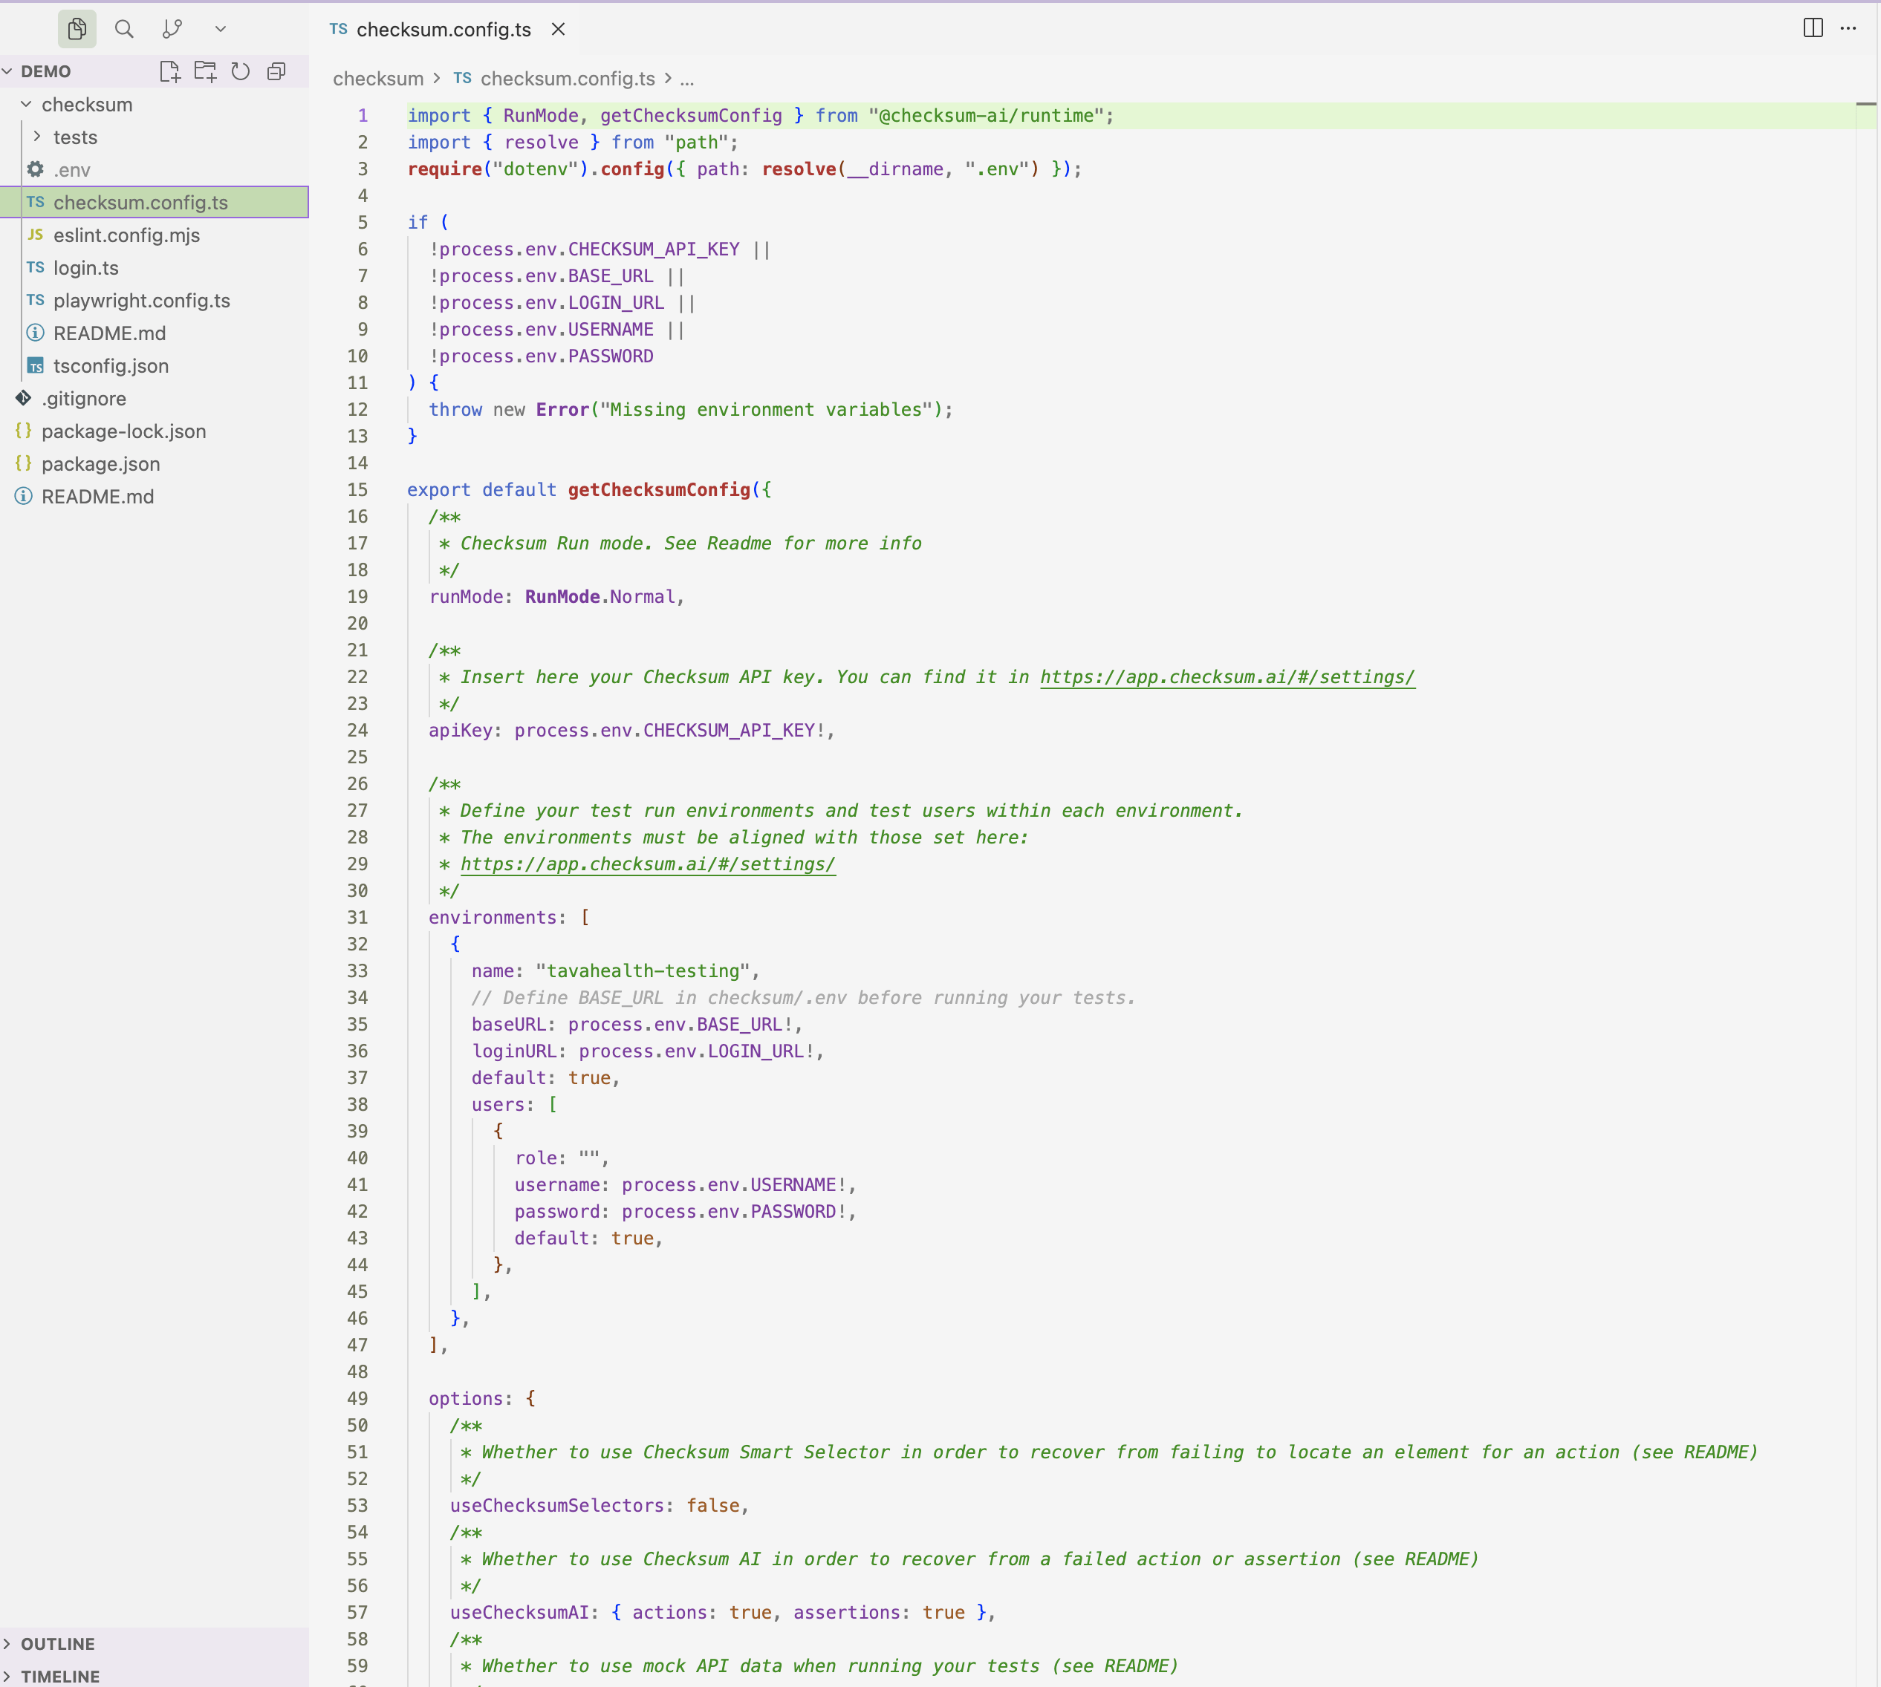Screen dimensions: 1881x1687
Task: Click the JS icon of eslint.config.mjs
Action: click(35, 235)
